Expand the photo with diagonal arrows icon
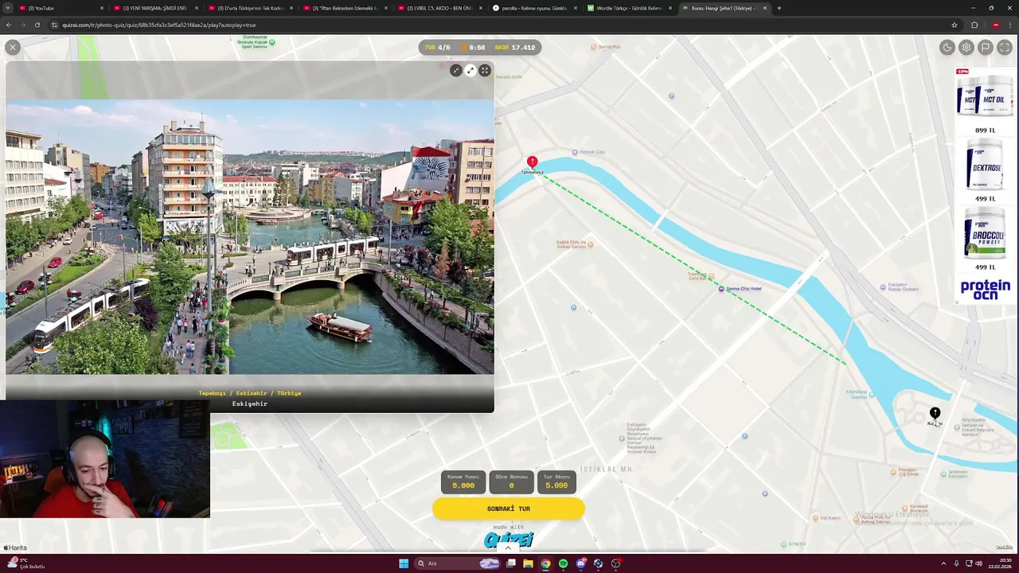Screen dimensions: 1019x573 coord(470,71)
